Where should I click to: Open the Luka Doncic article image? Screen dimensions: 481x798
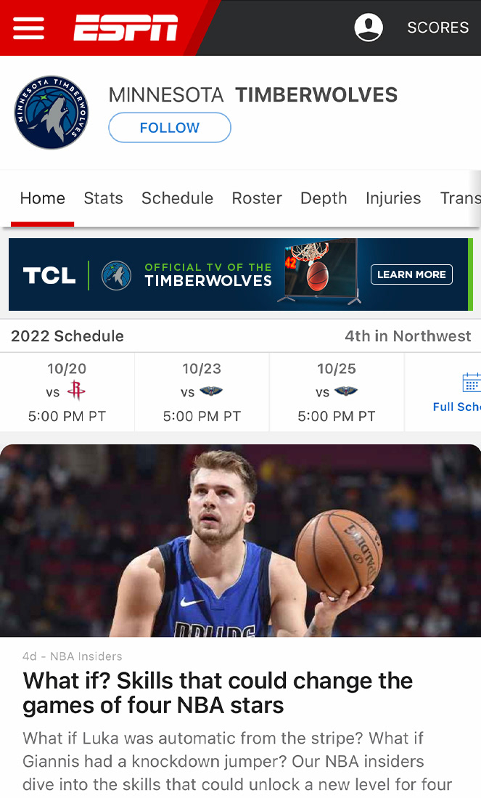[241, 540]
